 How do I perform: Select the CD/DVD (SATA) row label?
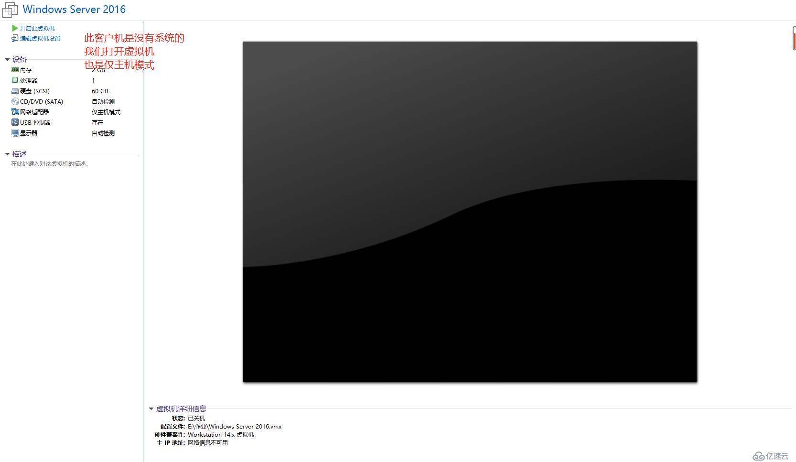[42, 101]
